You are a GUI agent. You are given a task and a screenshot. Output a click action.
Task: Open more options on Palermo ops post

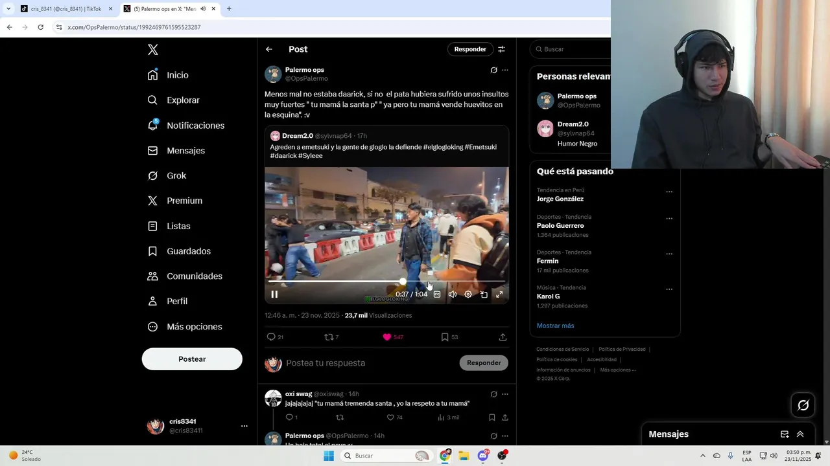[x=505, y=70]
